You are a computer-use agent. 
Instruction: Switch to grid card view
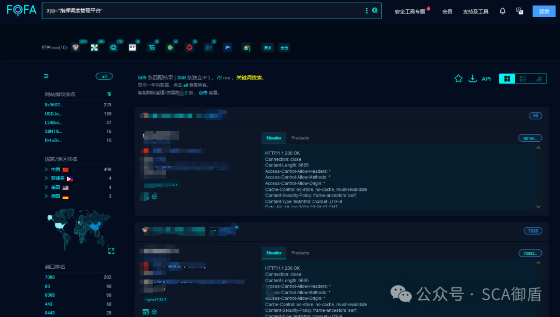(507, 79)
